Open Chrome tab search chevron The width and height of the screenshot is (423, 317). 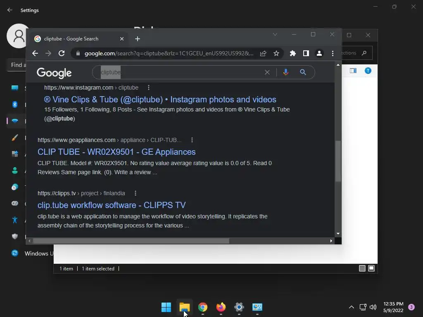(275, 34)
